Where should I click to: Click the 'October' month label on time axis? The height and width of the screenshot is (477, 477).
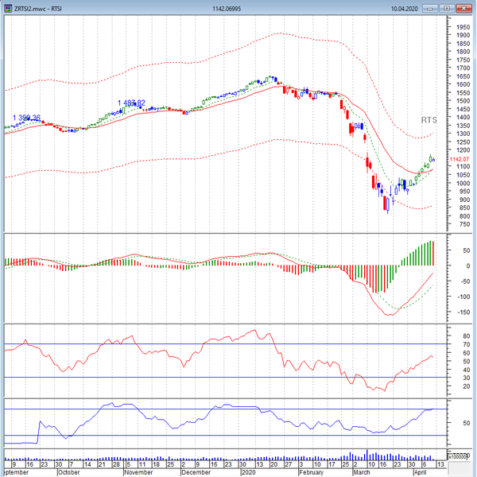(68, 472)
